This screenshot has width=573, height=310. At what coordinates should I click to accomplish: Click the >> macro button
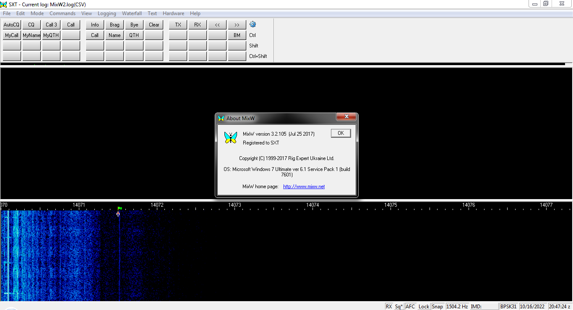237,25
